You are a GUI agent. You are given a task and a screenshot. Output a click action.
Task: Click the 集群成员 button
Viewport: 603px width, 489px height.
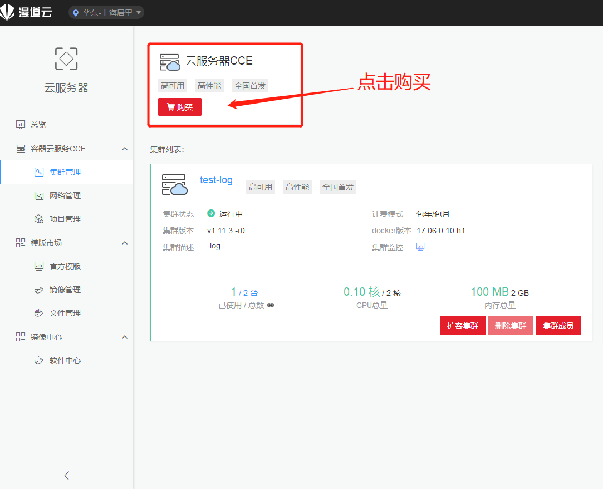pyautogui.click(x=558, y=326)
